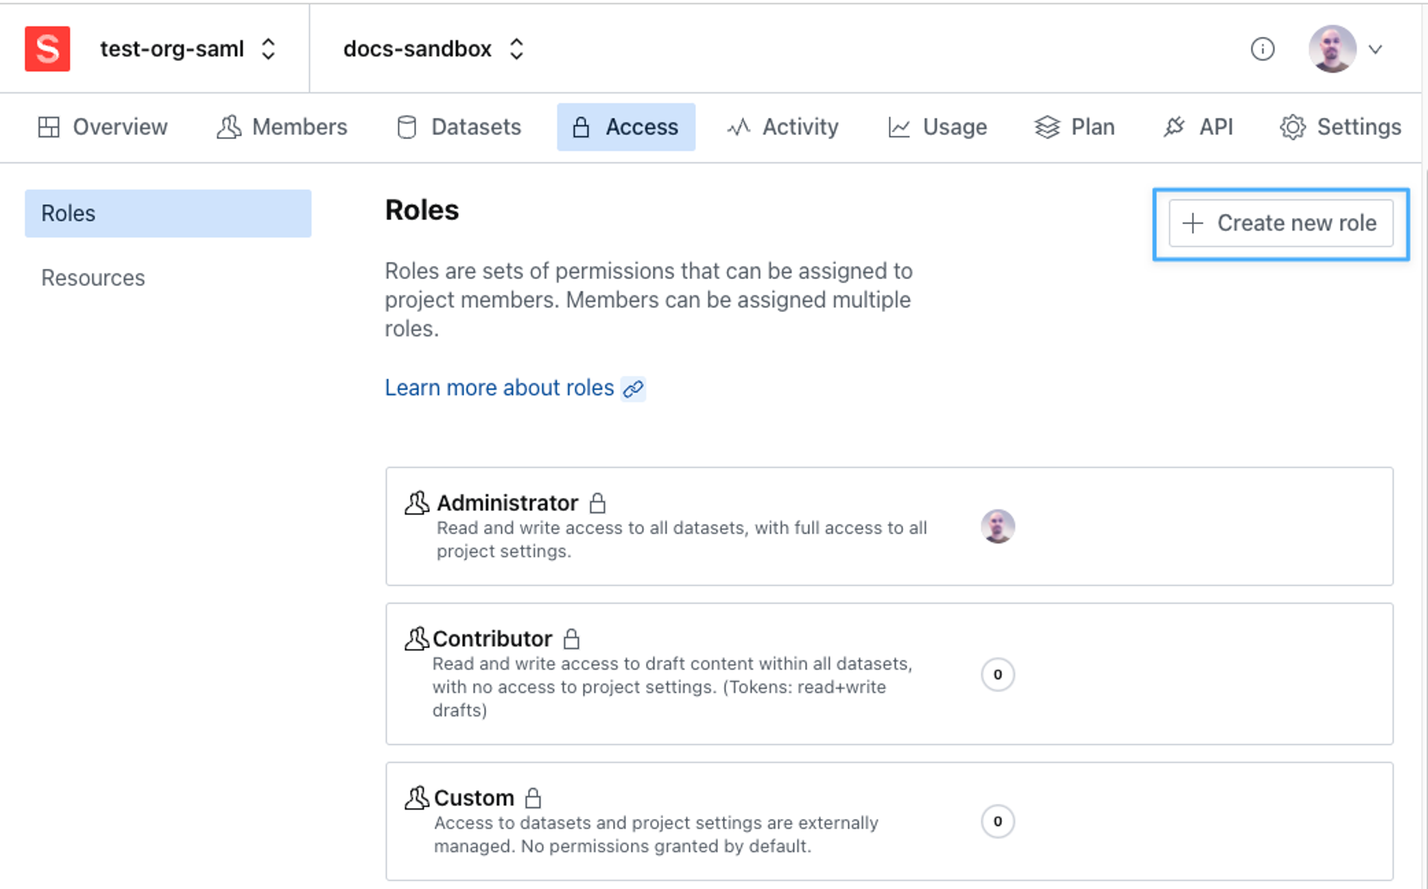
Task: Click the Contributor member count badge
Action: pos(997,674)
